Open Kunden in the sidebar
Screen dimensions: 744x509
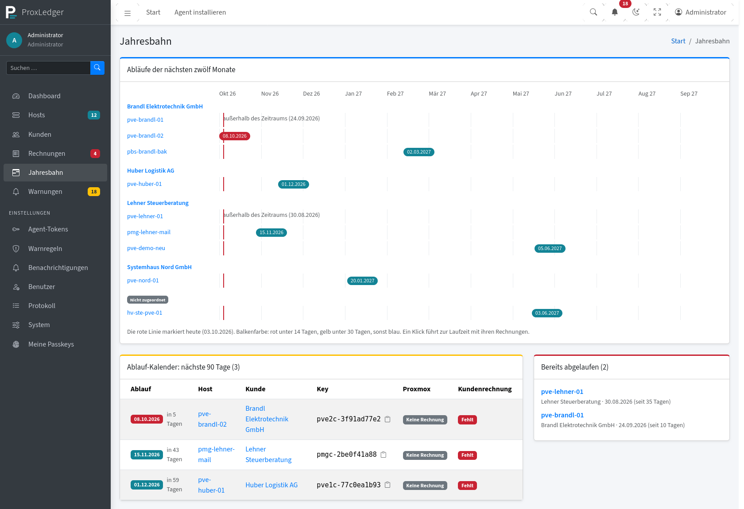(x=55, y=135)
